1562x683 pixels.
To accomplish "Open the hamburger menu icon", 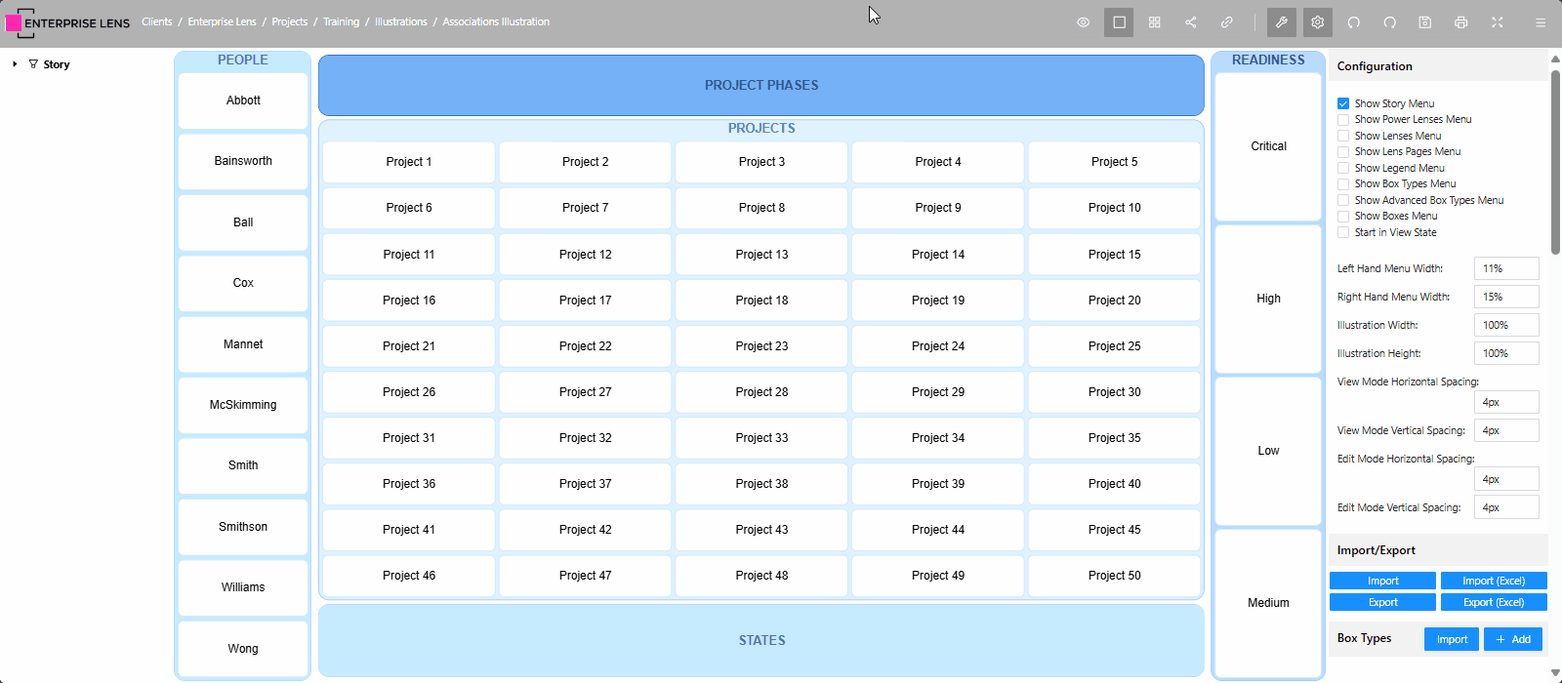I will (1541, 22).
